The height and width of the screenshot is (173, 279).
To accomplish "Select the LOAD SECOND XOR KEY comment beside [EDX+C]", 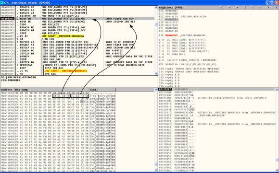I will [x=120, y=22].
